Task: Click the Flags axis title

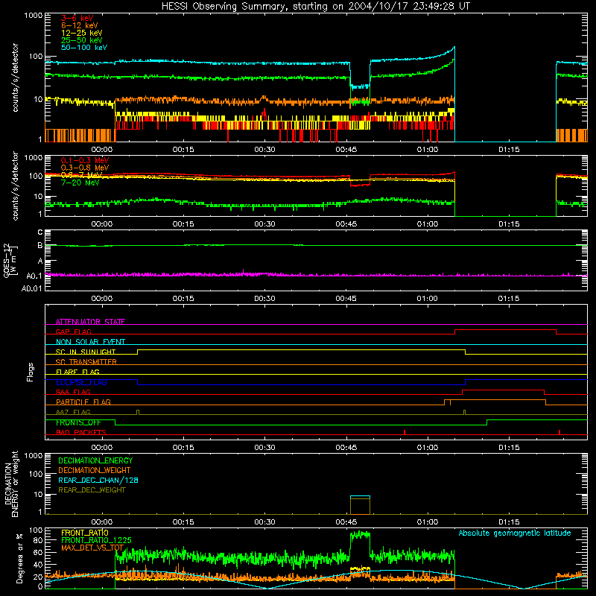Action: (31, 372)
